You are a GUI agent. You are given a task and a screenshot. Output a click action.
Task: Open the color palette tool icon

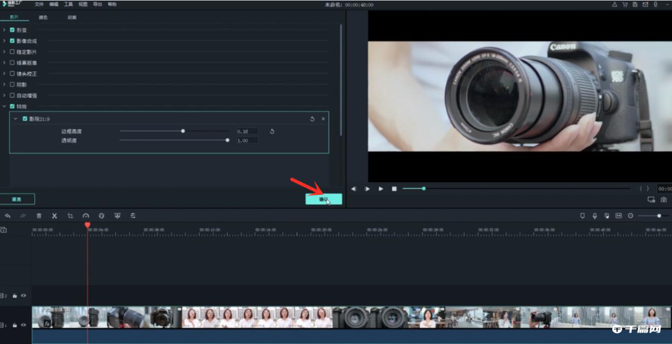[x=101, y=216]
